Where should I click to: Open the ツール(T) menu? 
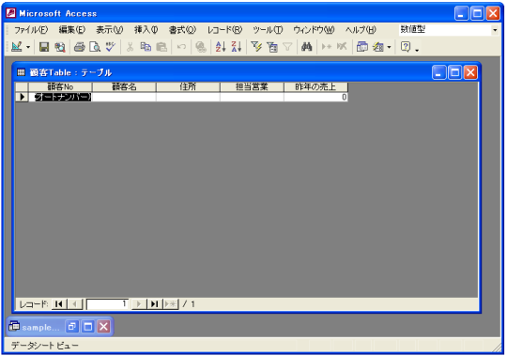[268, 30]
